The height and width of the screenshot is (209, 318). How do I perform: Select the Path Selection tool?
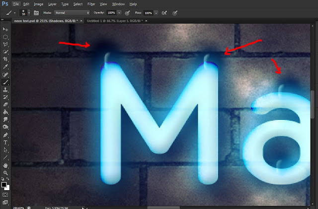5,150
